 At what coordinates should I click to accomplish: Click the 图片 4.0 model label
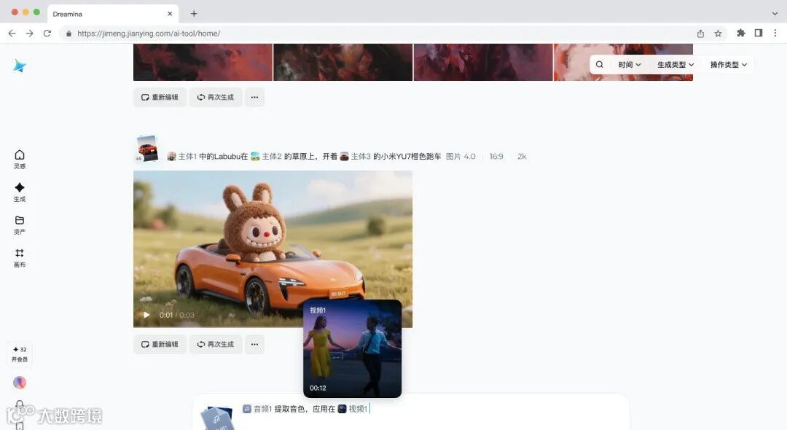tap(461, 157)
